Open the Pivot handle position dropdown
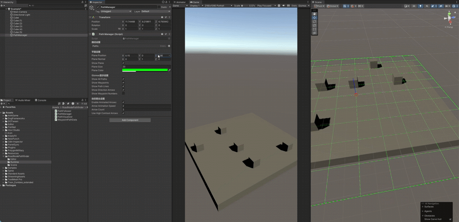The height and width of the screenshot is (222, 459). (x=319, y=6)
